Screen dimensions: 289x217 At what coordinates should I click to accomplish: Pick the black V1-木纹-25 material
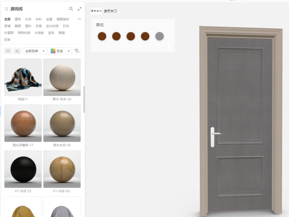23,169
